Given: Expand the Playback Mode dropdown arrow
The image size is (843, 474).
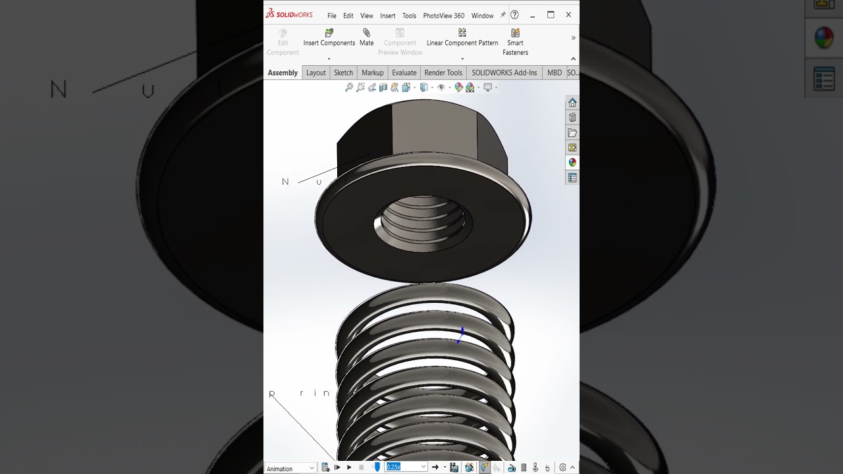Looking at the screenshot, I should pos(445,467).
